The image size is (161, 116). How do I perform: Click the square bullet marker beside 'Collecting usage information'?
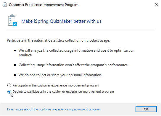[15, 65]
